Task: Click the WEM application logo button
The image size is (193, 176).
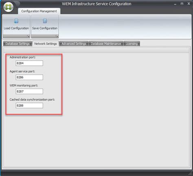Action: pyautogui.click(x=9, y=7)
